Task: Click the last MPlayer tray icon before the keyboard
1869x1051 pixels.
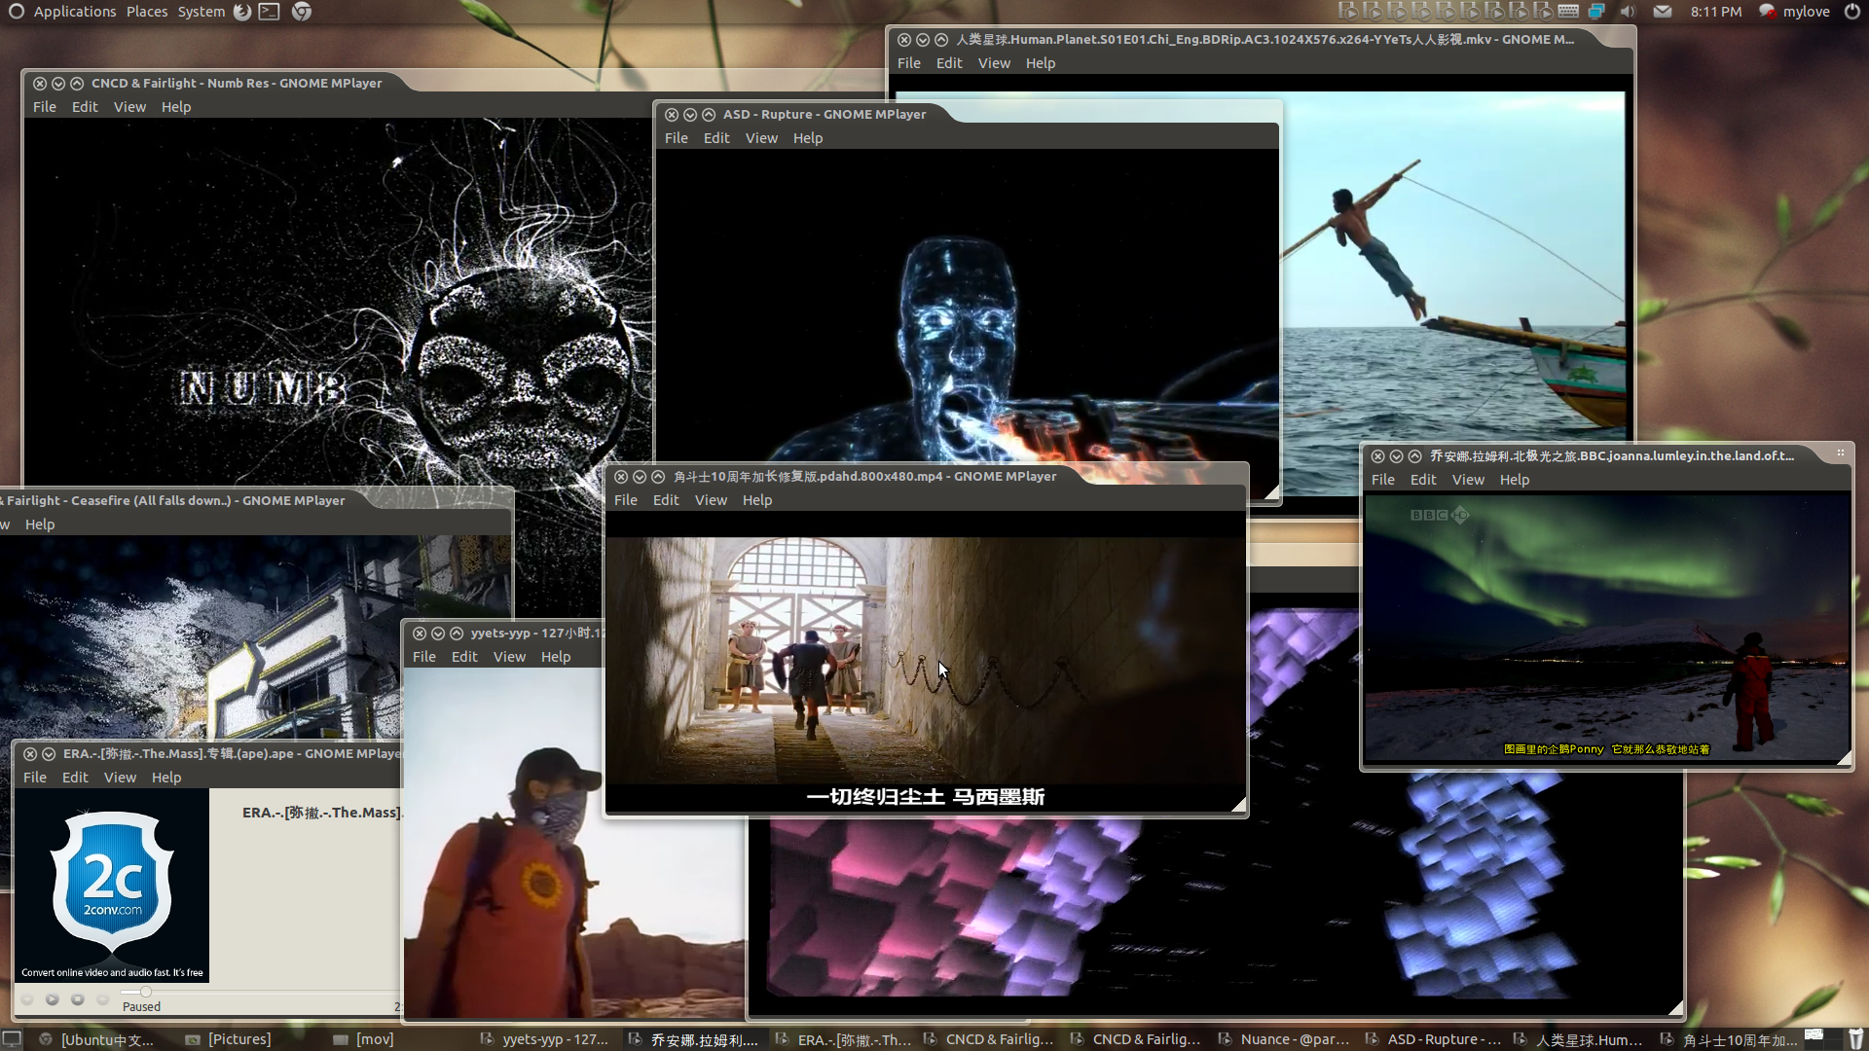Action: point(1543,12)
